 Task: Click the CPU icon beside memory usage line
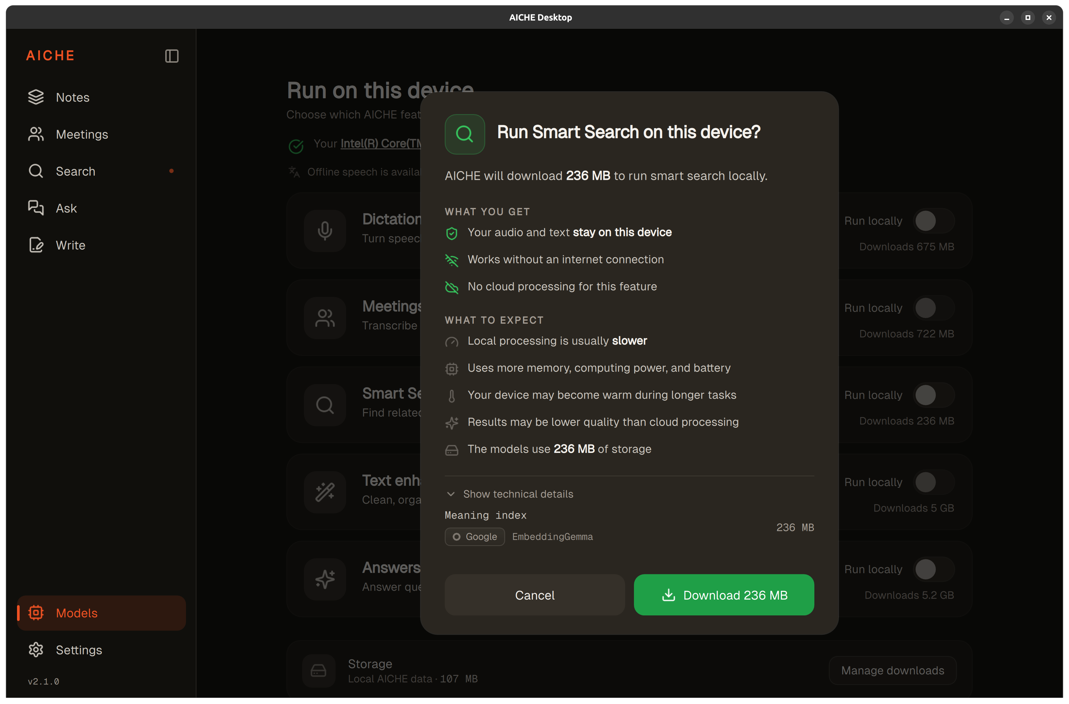pos(451,369)
